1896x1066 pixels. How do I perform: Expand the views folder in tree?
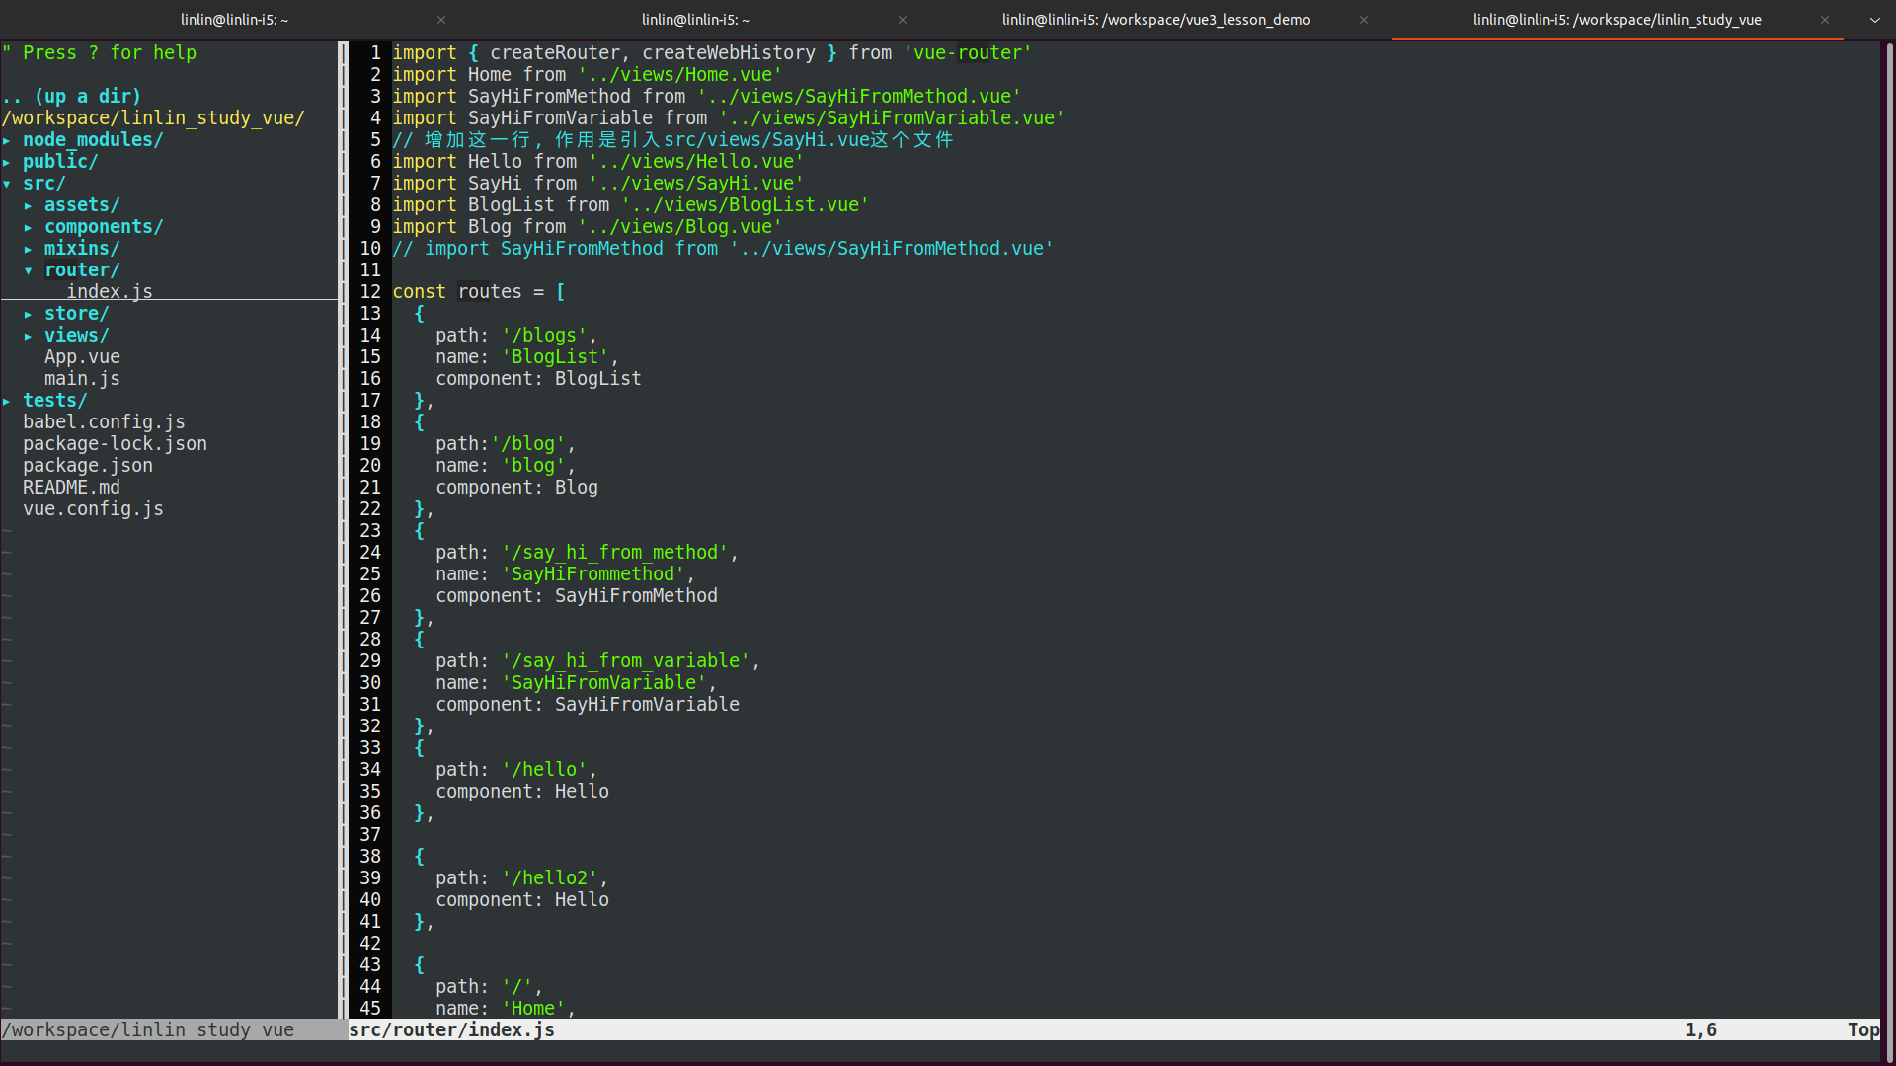coord(76,336)
